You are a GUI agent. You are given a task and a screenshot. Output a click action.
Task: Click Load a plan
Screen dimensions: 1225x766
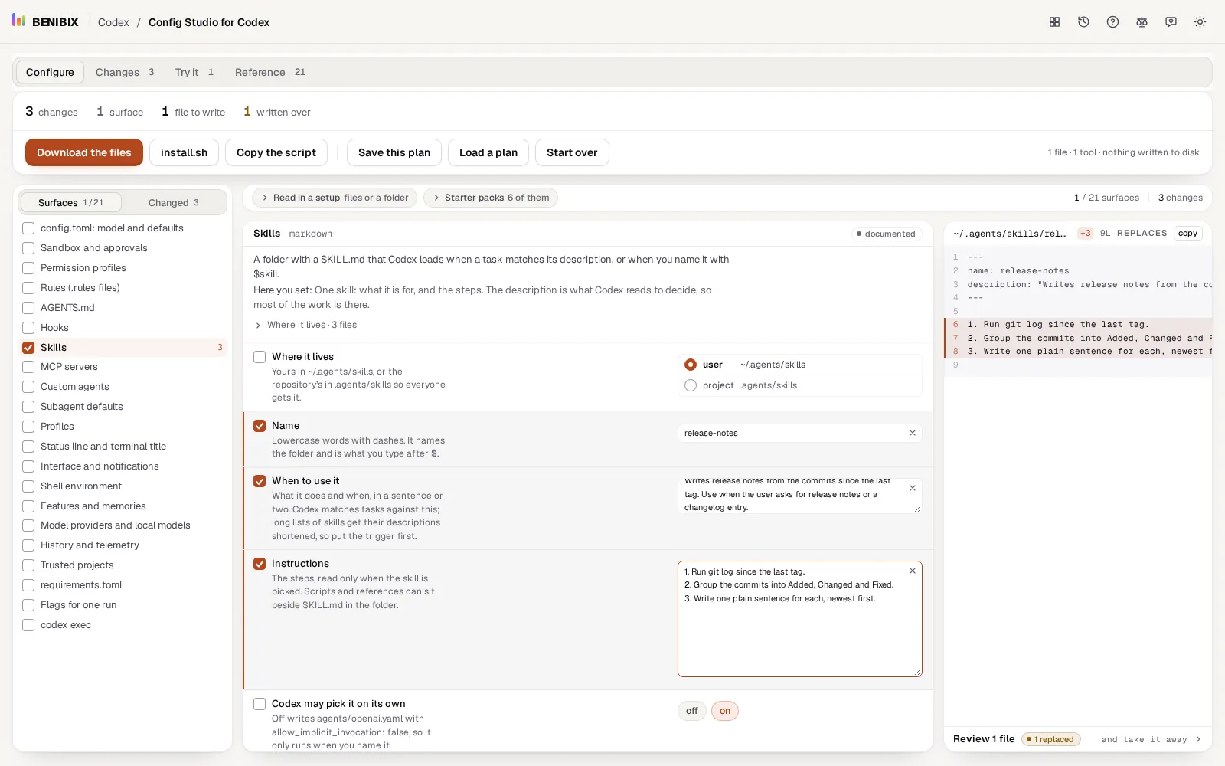pyautogui.click(x=488, y=152)
